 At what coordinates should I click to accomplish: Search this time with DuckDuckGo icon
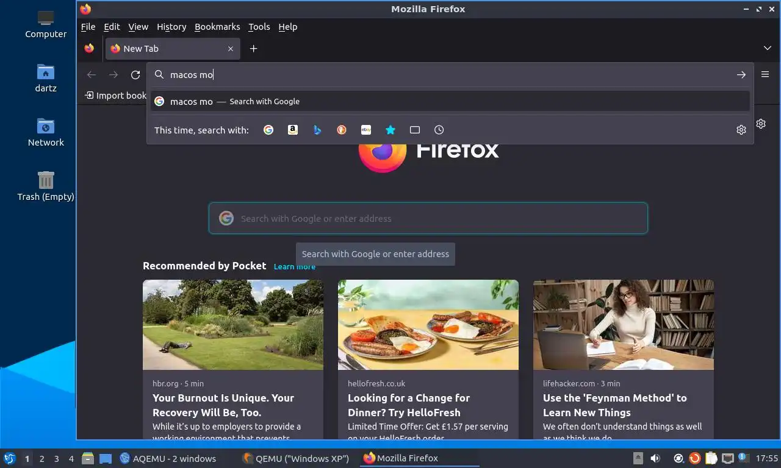click(342, 130)
